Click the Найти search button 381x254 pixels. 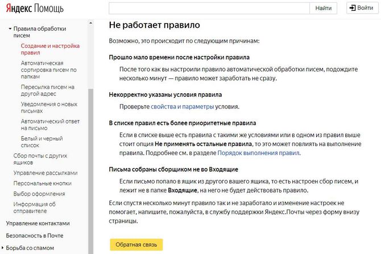pos(323,8)
